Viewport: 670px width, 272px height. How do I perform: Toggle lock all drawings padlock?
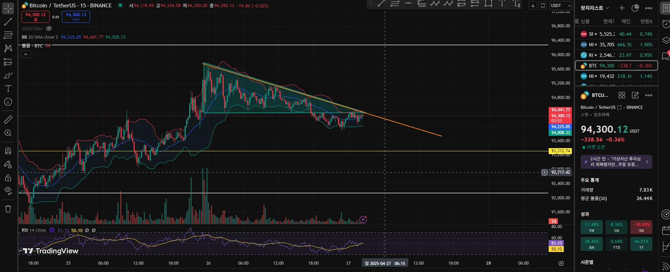coord(8,178)
